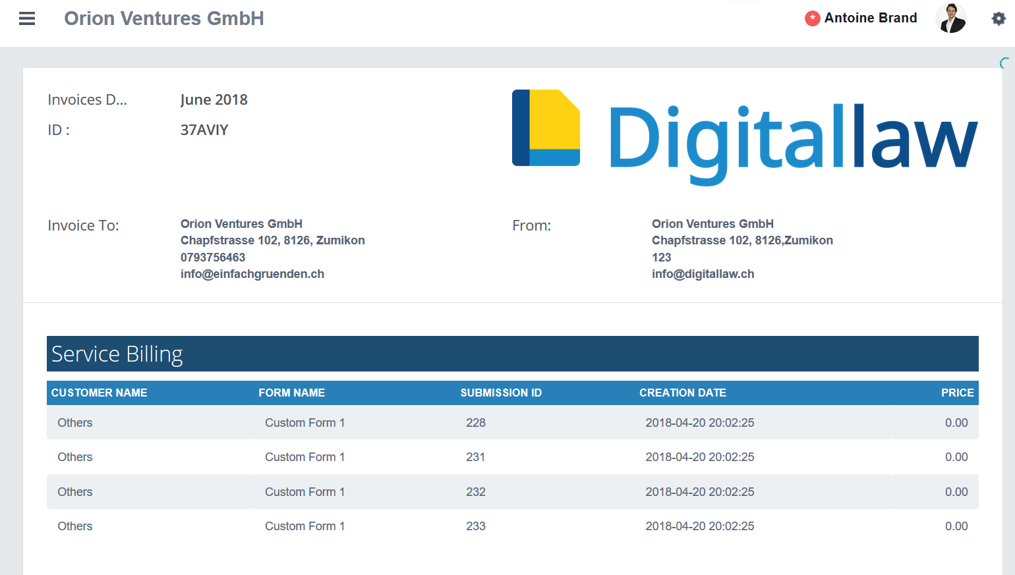
Task: Click the Service Billing section header
Action: coord(117,354)
